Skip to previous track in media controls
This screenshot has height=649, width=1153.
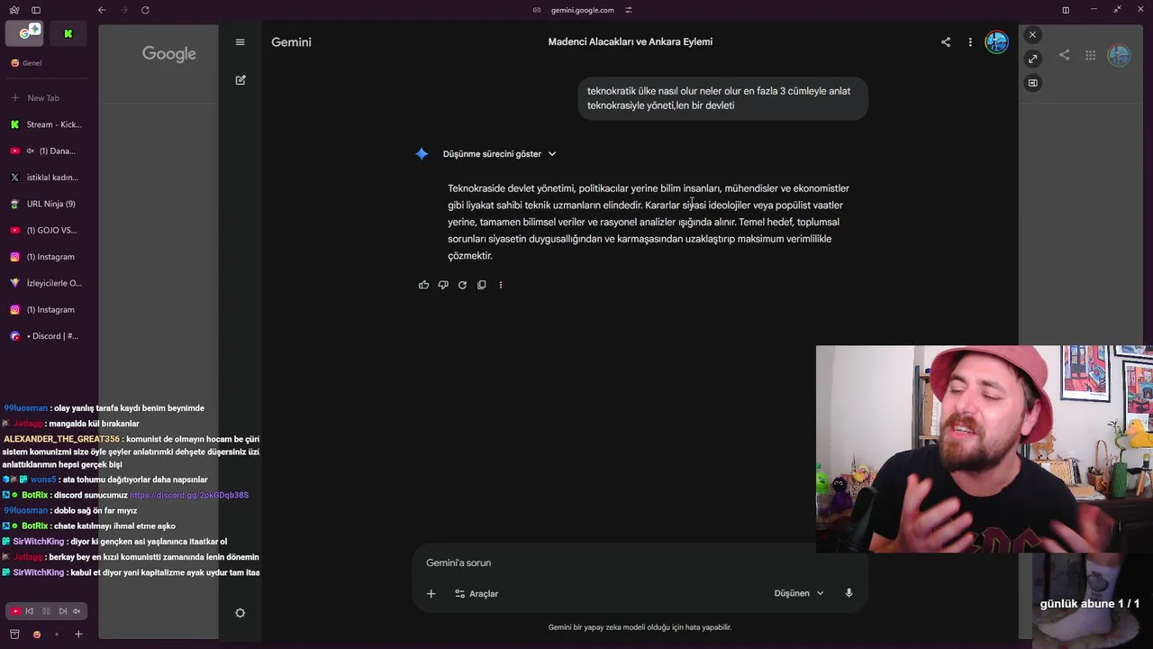pyautogui.click(x=30, y=611)
